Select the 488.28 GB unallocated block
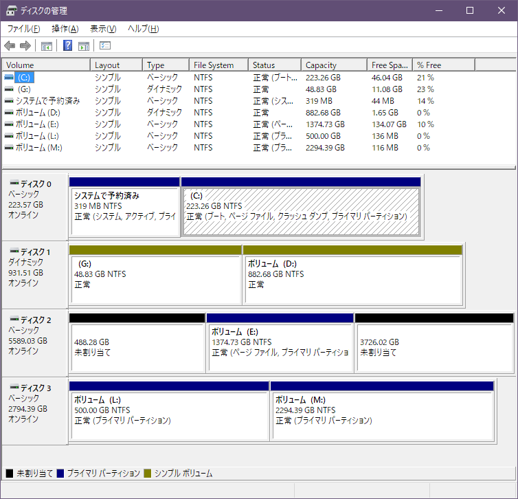The image size is (518, 499). tap(137, 343)
